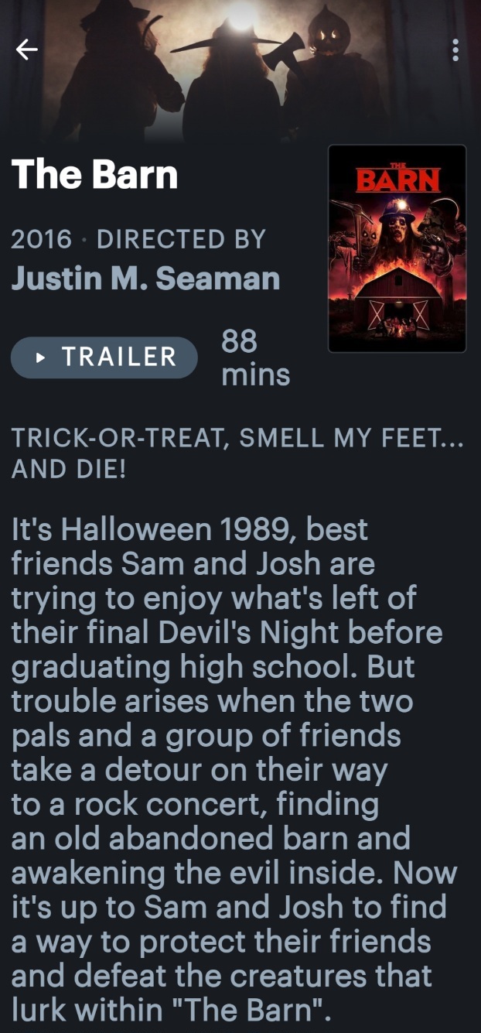The width and height of the screenshot is (481, 1033).
Task: Open director Justin M. Seaman's page
Action: coord(145,278)
